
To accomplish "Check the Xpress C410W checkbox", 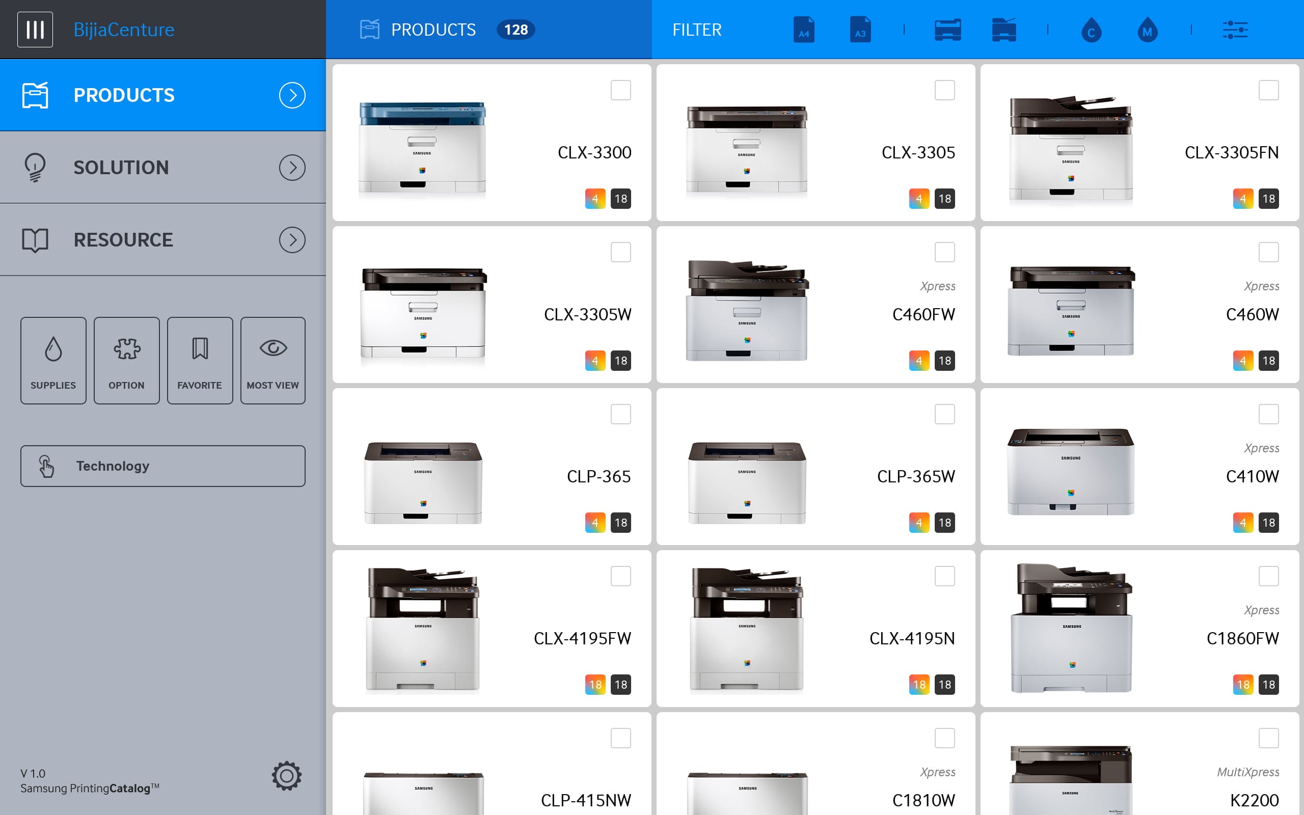I will pyautogui.click(x=1268, y=414).
